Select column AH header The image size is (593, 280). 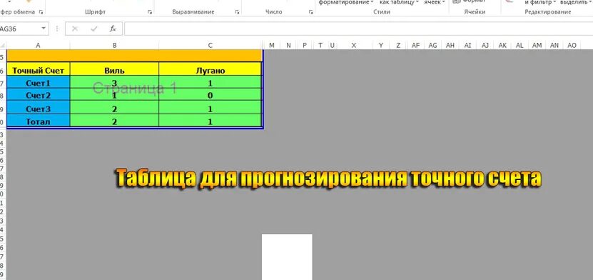pos(450,46)
